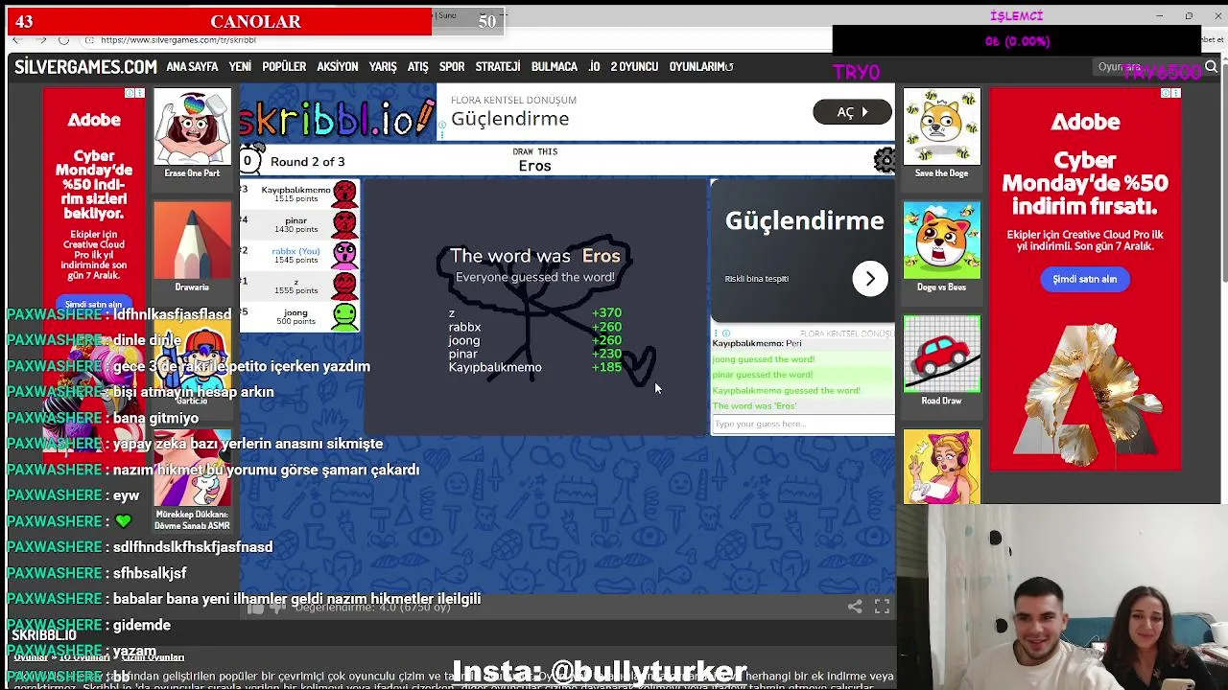1228x690 pixels.
Task: Click the 'Everyone guessed the word!' text
Action: coord(534,277)
